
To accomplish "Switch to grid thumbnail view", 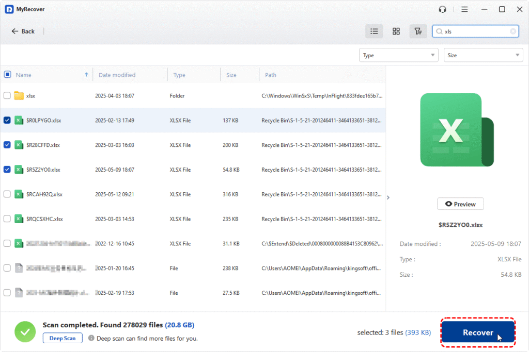I will [x=396, y=31].
